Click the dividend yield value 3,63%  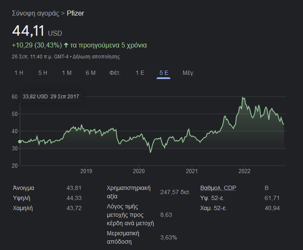(x=169, y=237)
